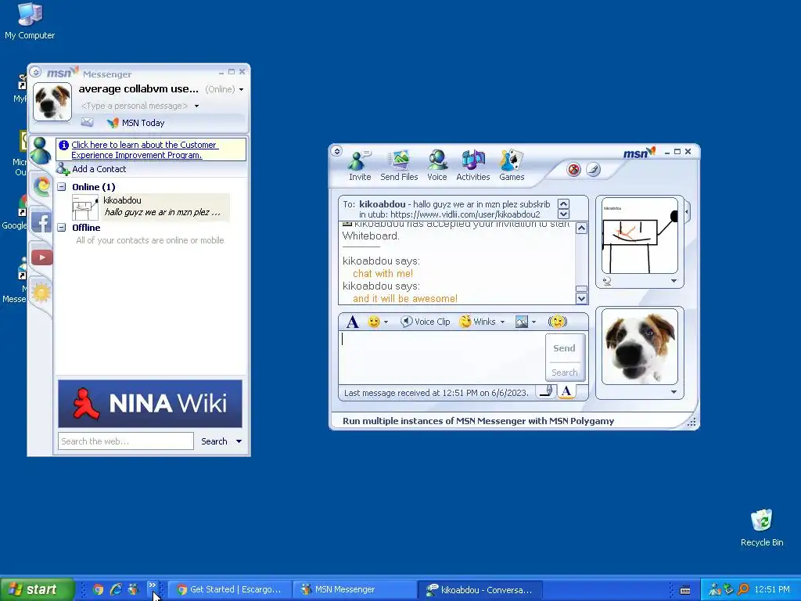Click Messenger's web Search button
This screenshot has height=601, width=801.
tap(214, 441)
